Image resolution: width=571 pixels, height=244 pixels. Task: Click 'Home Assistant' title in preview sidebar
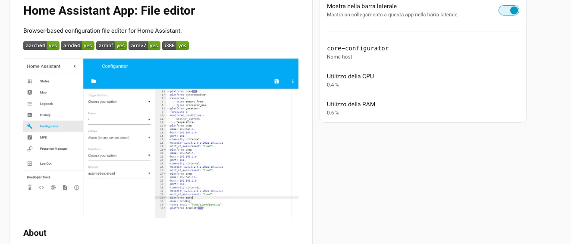coord(44,66)
